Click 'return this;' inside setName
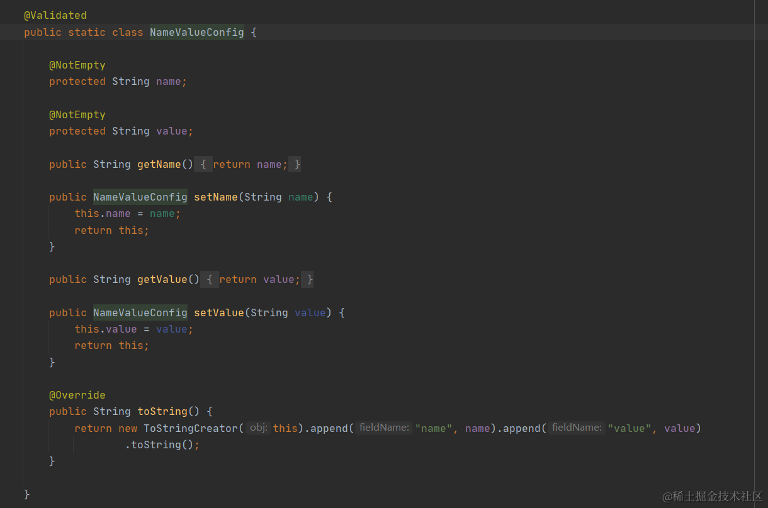The height and width of the screenshot is (508, 768). (112, 230)
